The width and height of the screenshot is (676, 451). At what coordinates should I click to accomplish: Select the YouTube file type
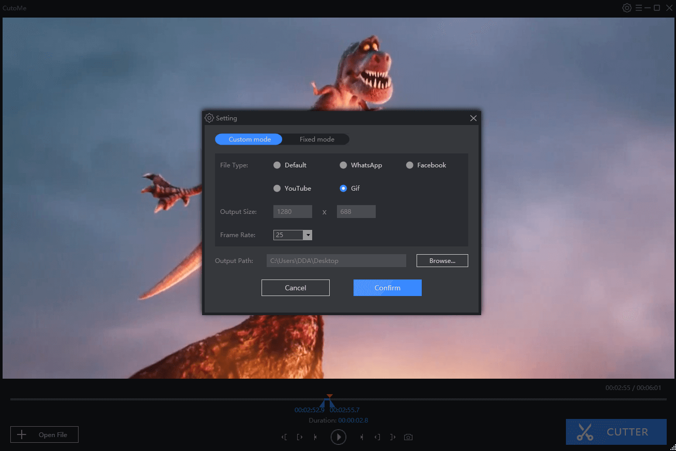coord(292,189)
